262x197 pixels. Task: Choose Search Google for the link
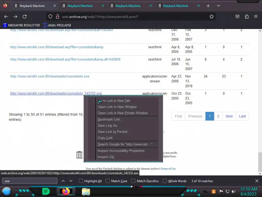[x=127, y=144]
